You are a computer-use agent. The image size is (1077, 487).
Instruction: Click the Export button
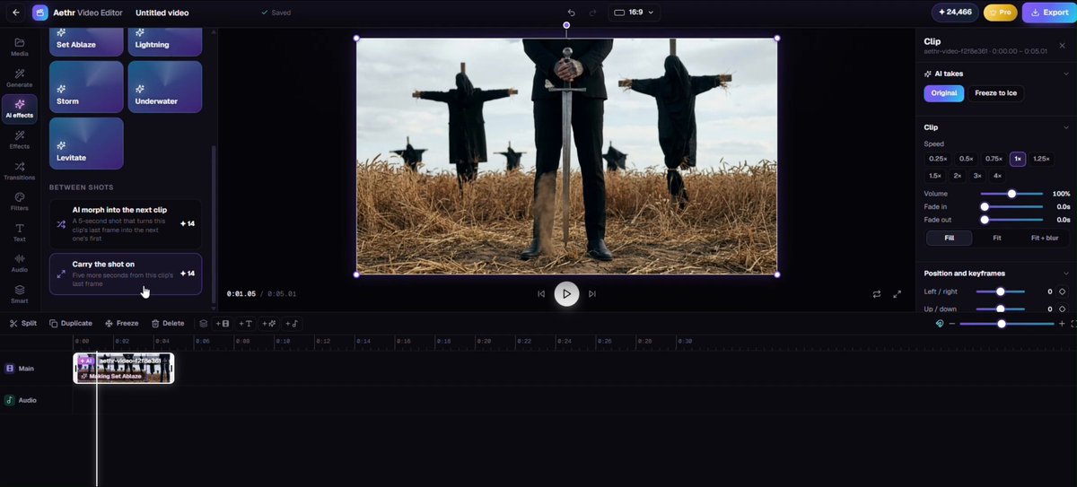coord(1049,13)
